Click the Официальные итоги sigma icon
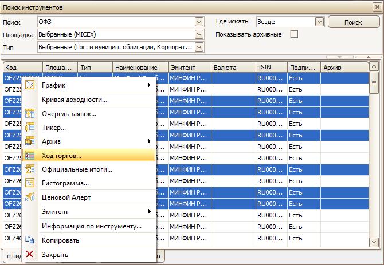 [30, 169]
